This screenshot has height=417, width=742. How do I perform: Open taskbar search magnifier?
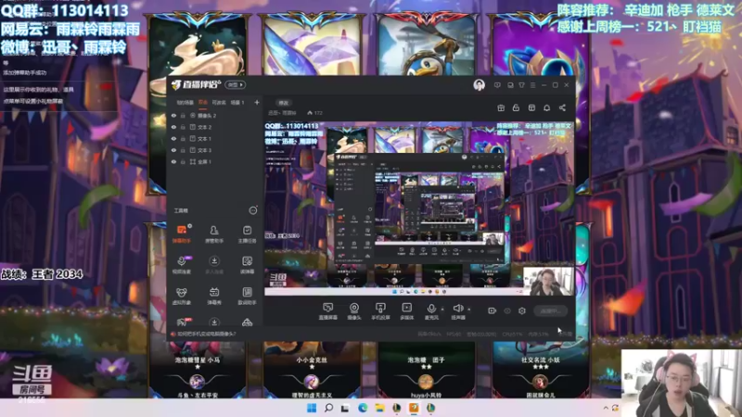point(328,408)
